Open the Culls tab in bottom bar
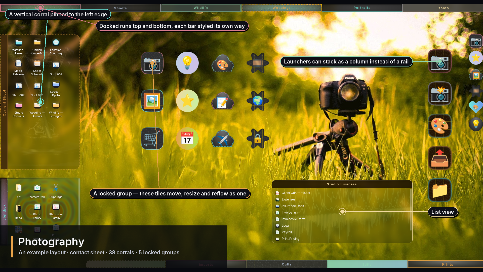483x272 pixels. (287, 264)
